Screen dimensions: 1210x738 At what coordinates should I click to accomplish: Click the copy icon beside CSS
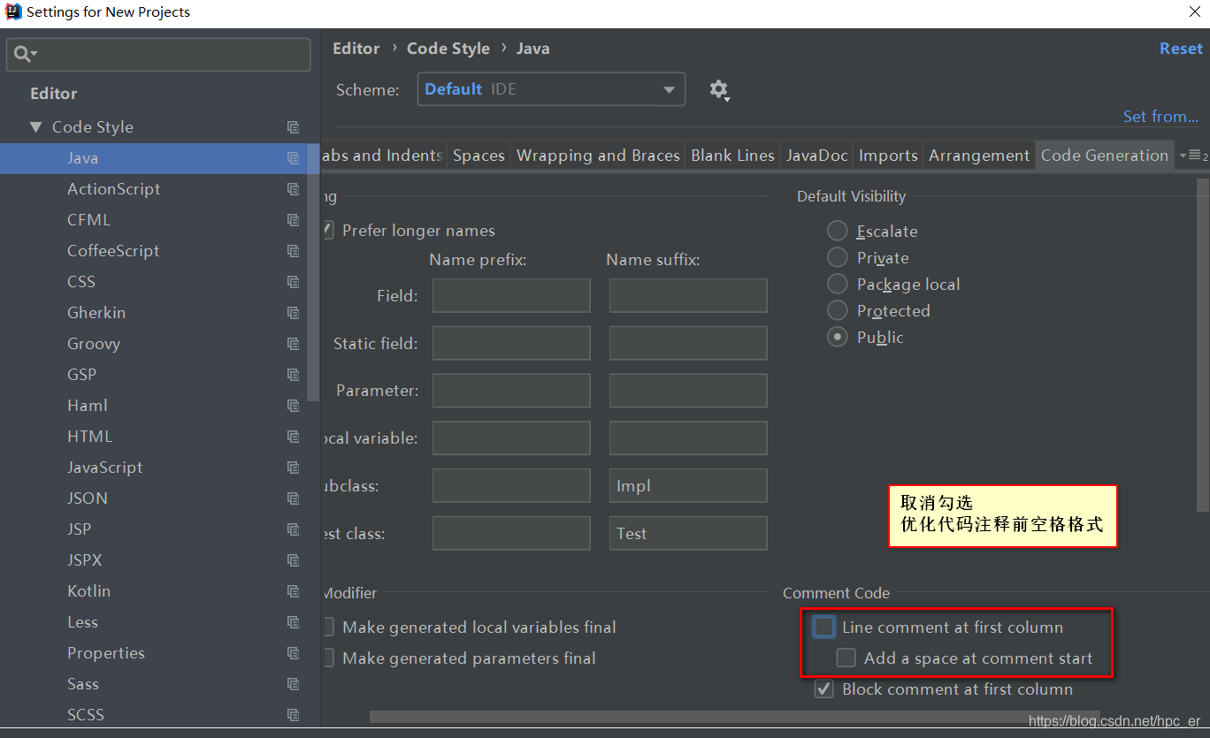pyautogui.click(x=293, y=282)
